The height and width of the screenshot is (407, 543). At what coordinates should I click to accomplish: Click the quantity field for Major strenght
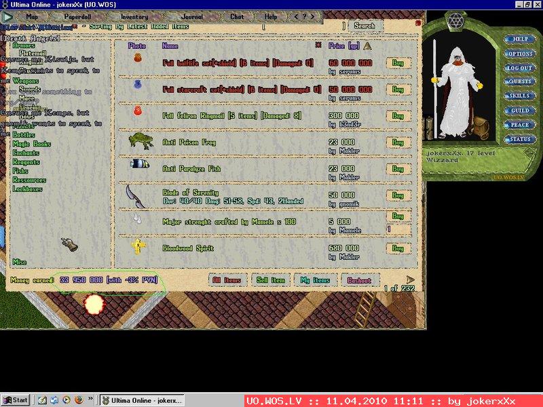tap(398, 229)
